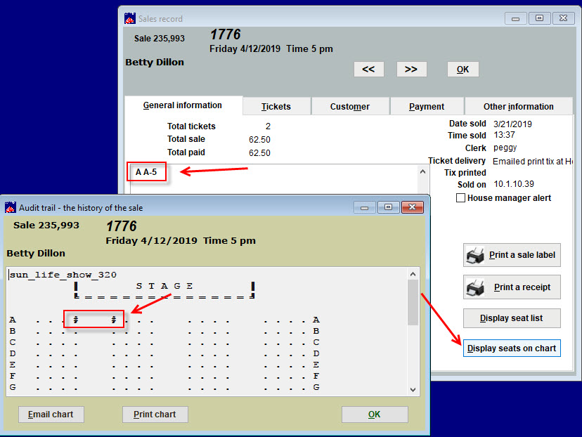582x437 pixels.
Task: Close the Sales record window
Action: 563,18
